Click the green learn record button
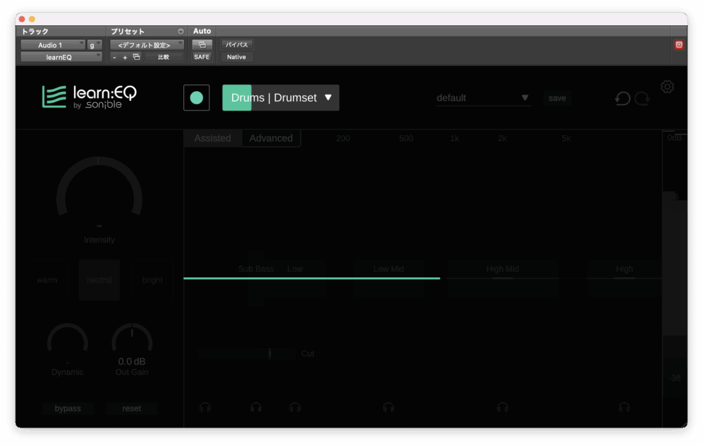The height and width of the screenshot is (446, 703). [x=196, y=97]
